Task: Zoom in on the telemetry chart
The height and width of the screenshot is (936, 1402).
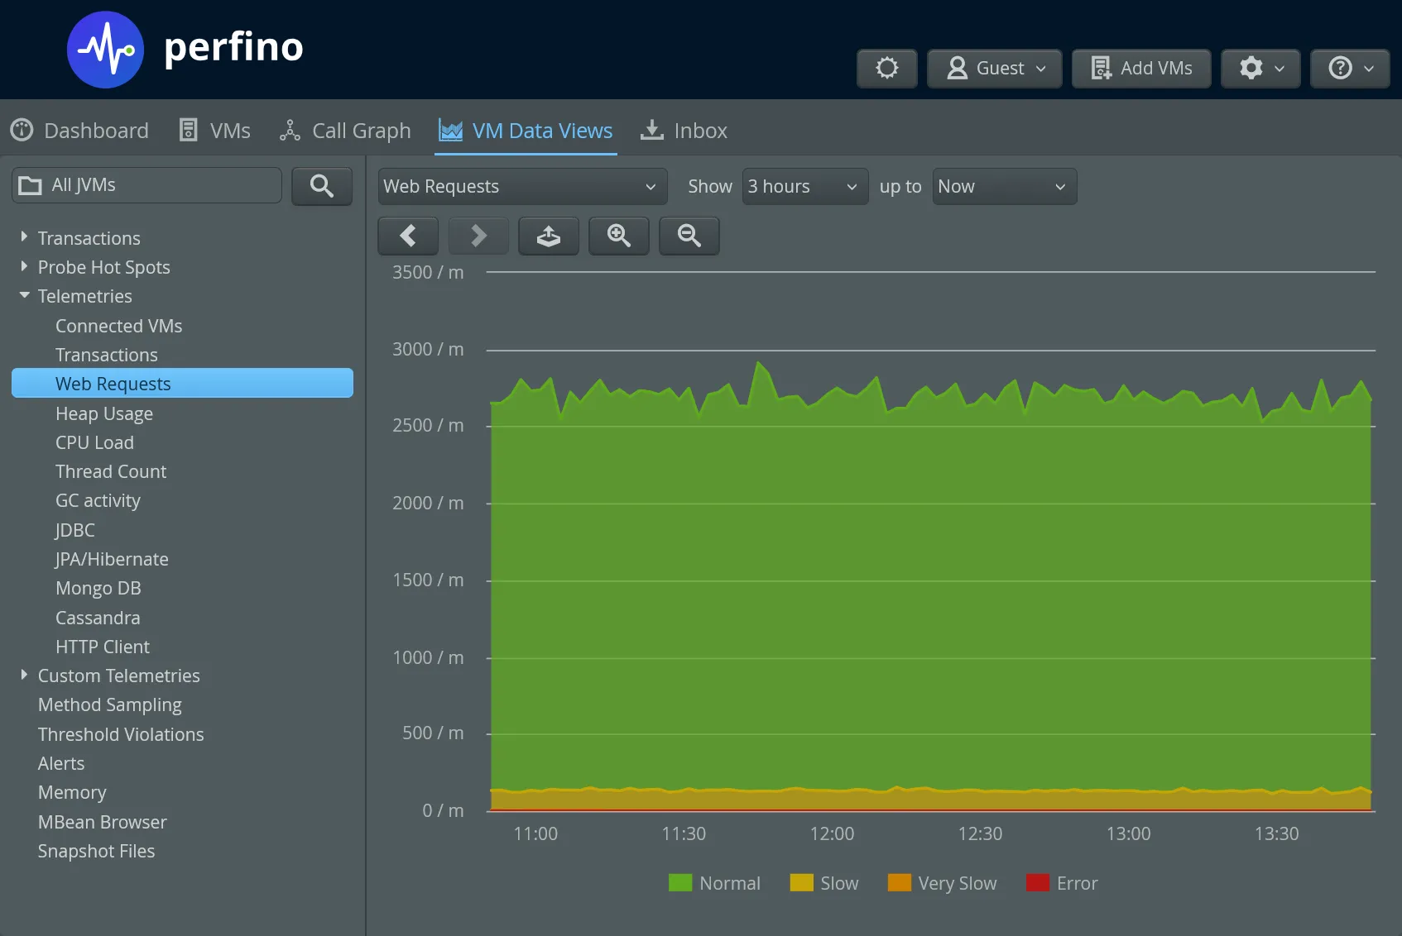Action: coord(618,236)
